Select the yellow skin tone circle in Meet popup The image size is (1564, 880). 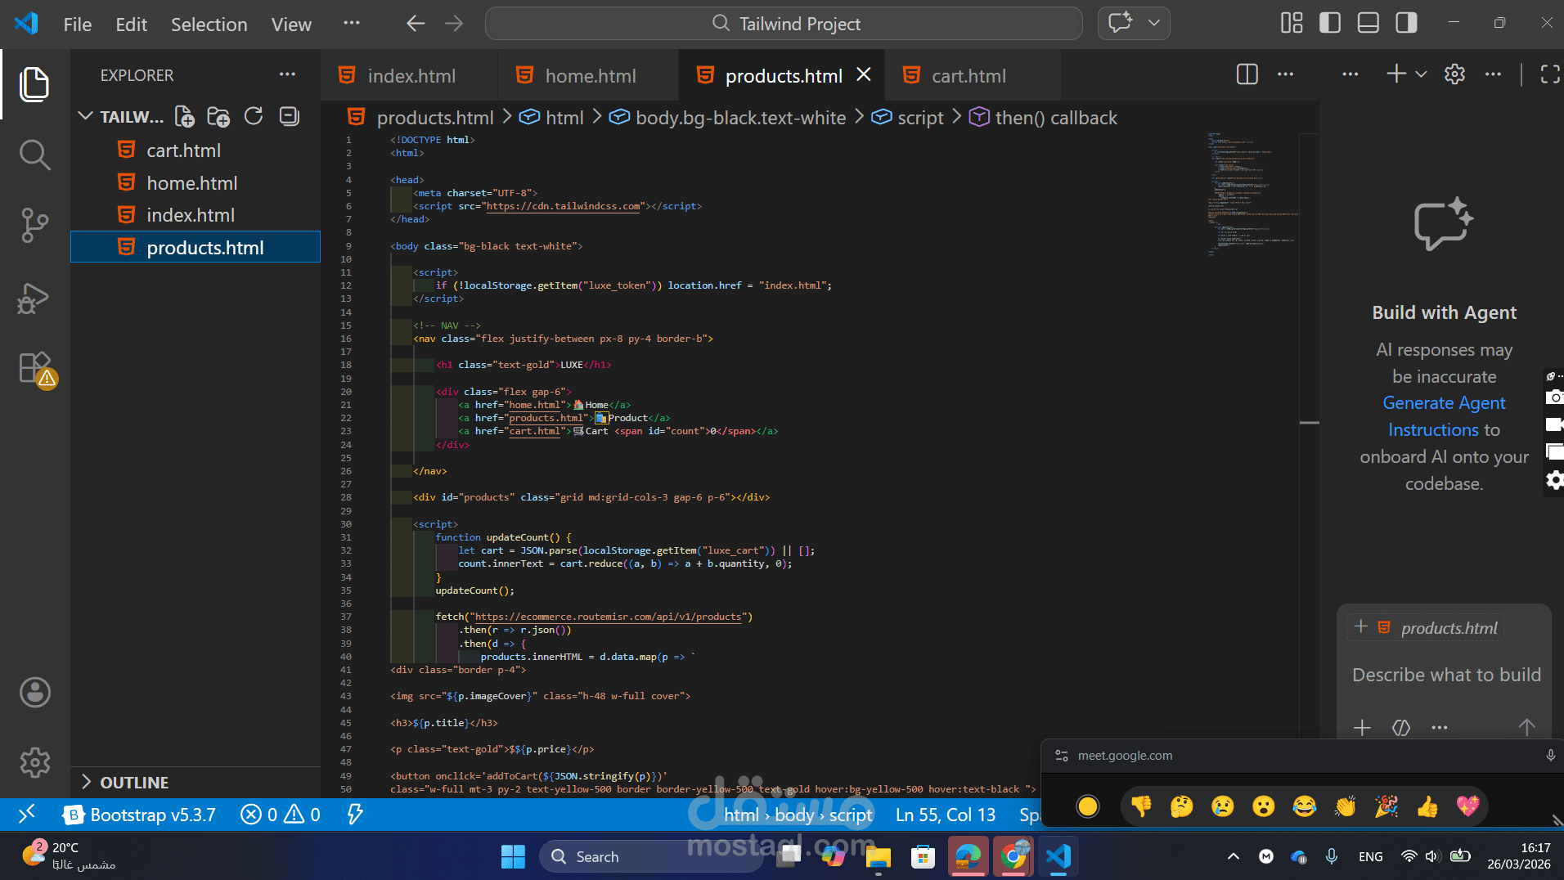1088,806
